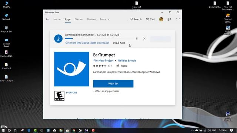Viewport: 237px width, 133px height.
Task: Open downloads and updates indicator
Action: tap(169, 19)
